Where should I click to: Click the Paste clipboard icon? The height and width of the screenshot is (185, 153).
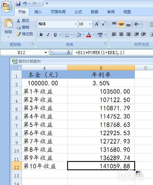8,23
